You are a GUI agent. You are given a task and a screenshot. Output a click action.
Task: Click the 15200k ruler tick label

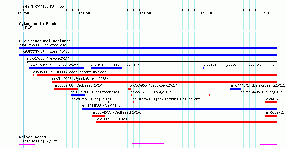tap(207, 13)
